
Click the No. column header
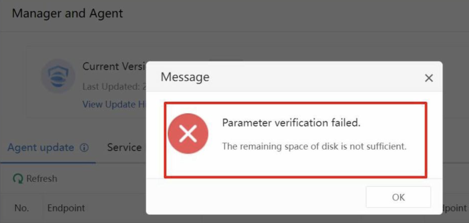[21, 208]
